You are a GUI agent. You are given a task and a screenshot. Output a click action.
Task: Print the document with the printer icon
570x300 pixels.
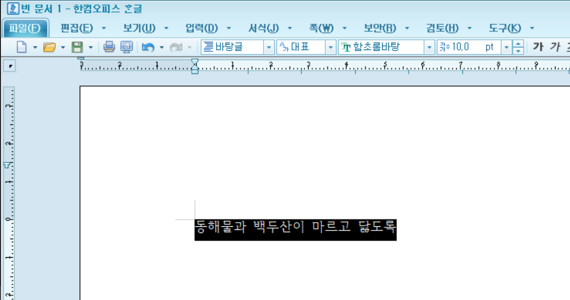tap(109, 47)
